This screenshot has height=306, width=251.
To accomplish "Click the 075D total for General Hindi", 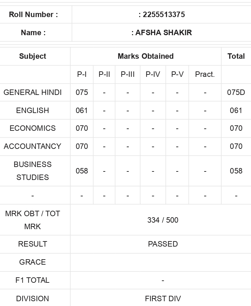I will point(236,92).
